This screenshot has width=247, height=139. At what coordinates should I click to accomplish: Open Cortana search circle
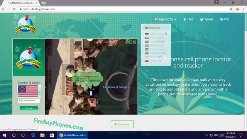(x=14, y=135)
